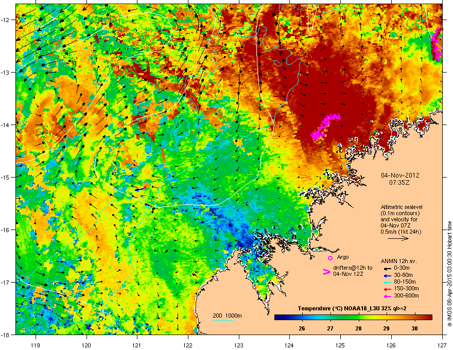Screen dimensions: 453x350
Task: Click the longitude axis label 119
Action: (36, 345)
